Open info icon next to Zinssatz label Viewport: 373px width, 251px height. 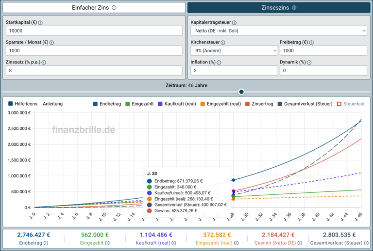[x=44, y=63]
